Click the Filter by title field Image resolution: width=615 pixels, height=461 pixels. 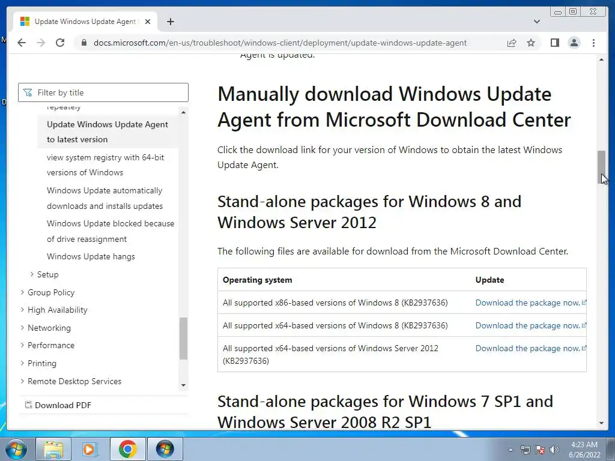pyautogui.click(x=103, y=92)
